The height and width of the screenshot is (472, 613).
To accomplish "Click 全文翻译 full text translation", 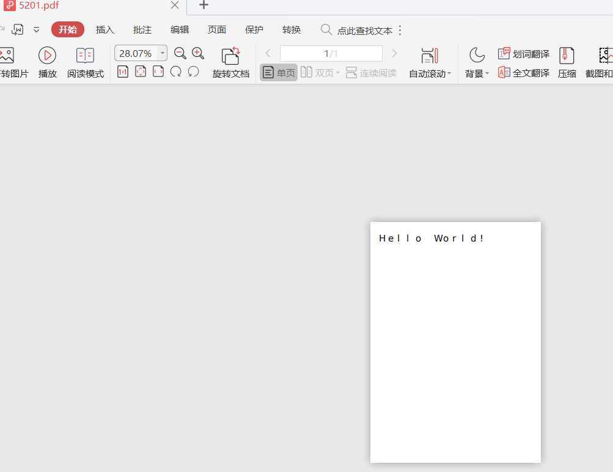I will click(x=524, y=73).
